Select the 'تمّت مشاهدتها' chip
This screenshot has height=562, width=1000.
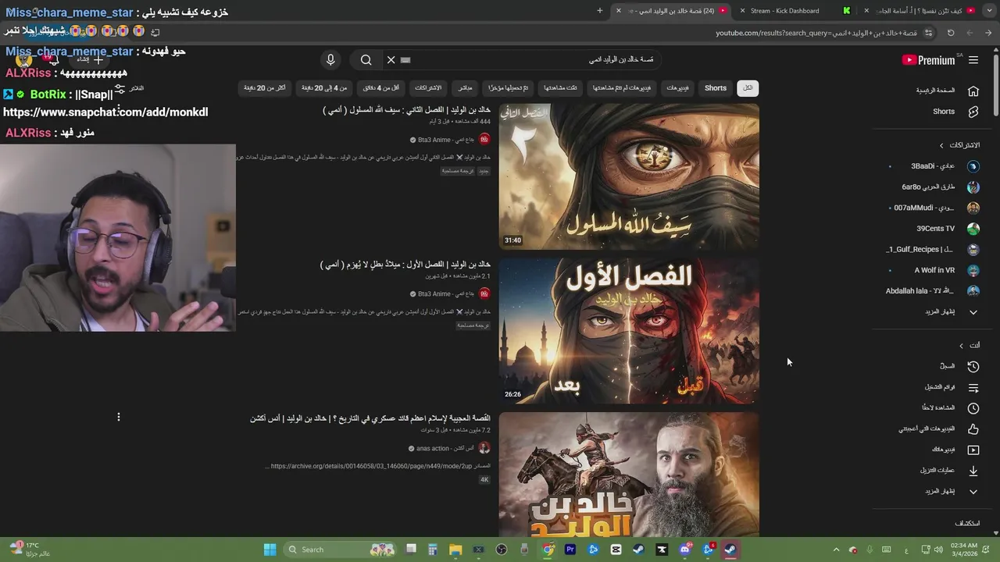click(561, 88)
